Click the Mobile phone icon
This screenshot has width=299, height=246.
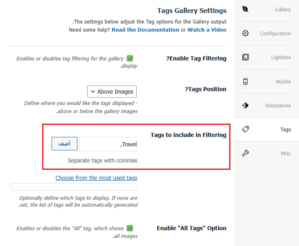(x=245, y=81)
